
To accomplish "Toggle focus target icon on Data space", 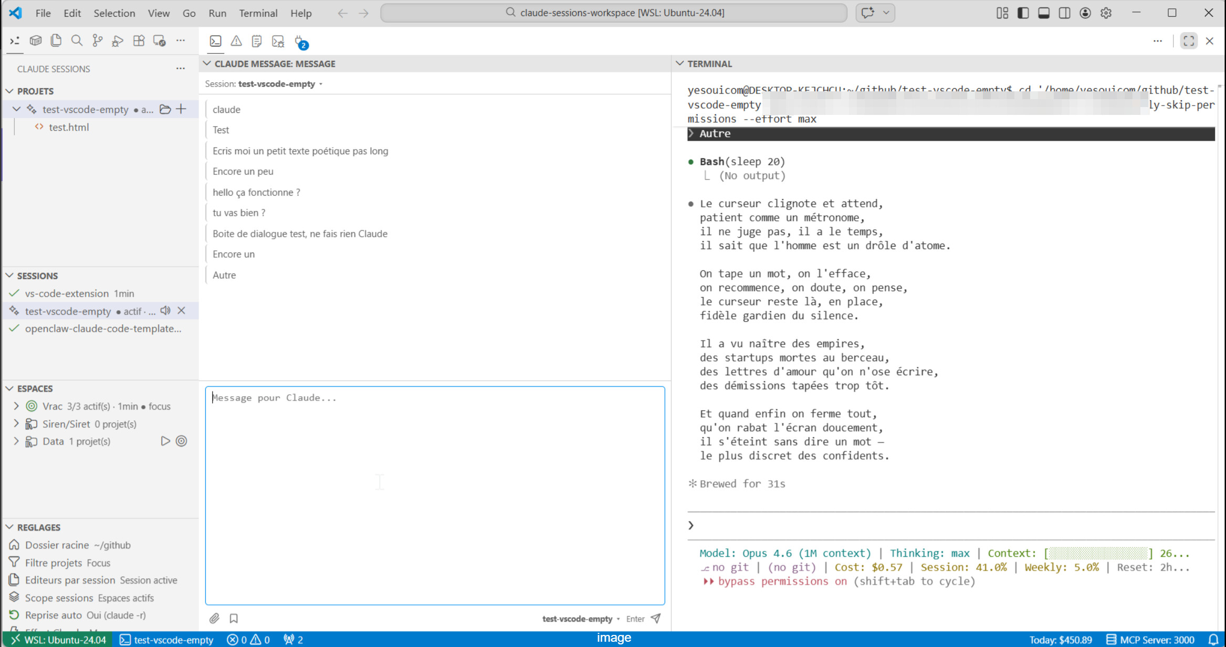I will [181, 441].
